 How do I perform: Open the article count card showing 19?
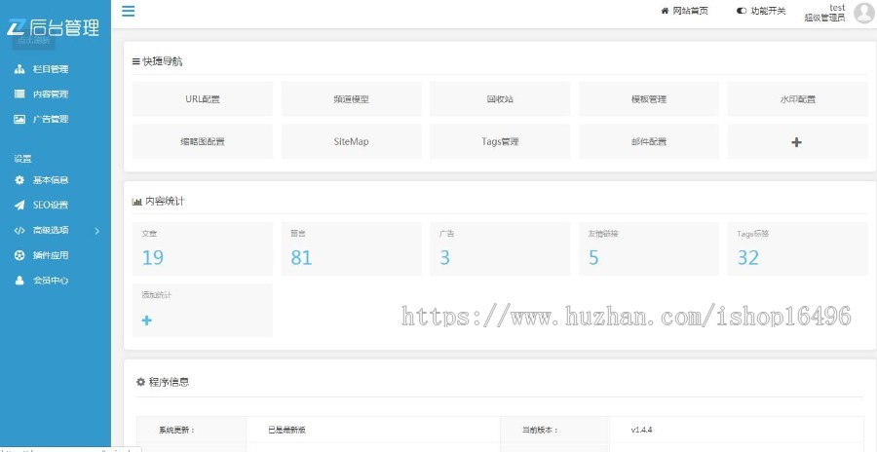click(203, 249)
